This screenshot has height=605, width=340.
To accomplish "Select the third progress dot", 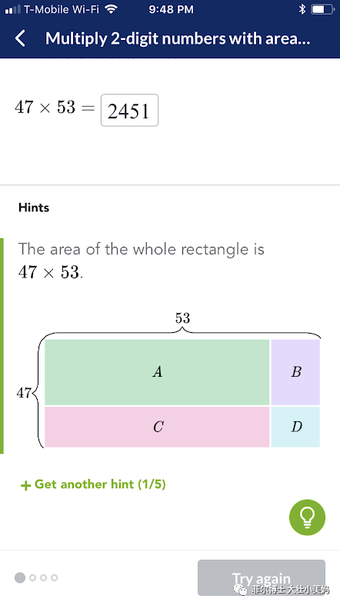I will pyautogui.click(x=43, y=577).
